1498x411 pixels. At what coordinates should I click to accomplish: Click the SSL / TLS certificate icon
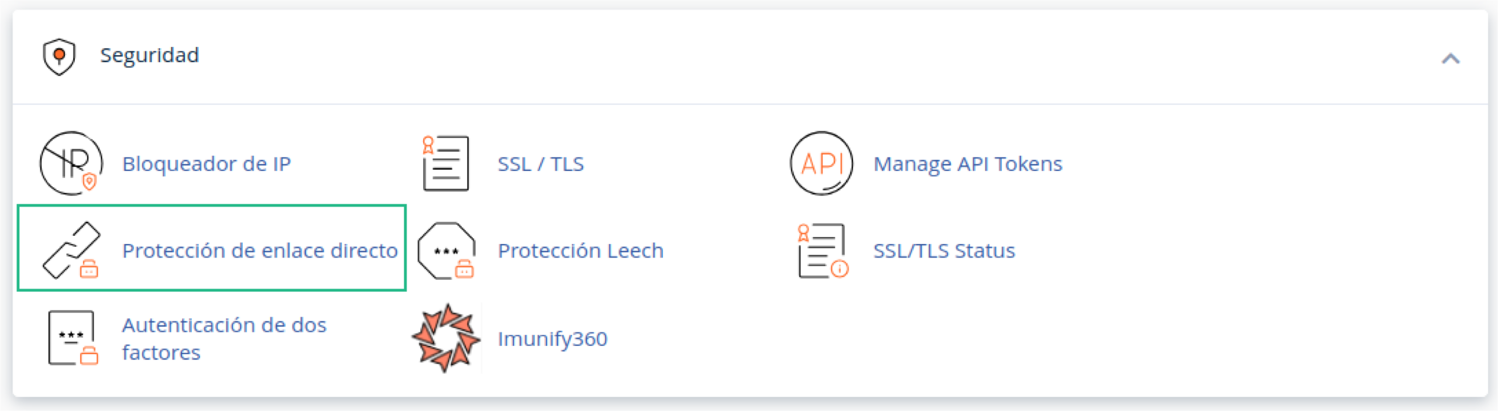tap(445, 163)
